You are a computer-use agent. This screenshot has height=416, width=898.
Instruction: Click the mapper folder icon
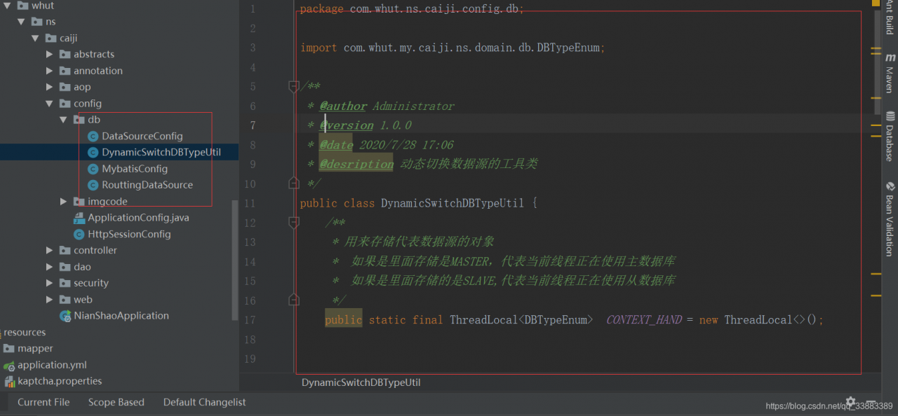coord(9,349)
